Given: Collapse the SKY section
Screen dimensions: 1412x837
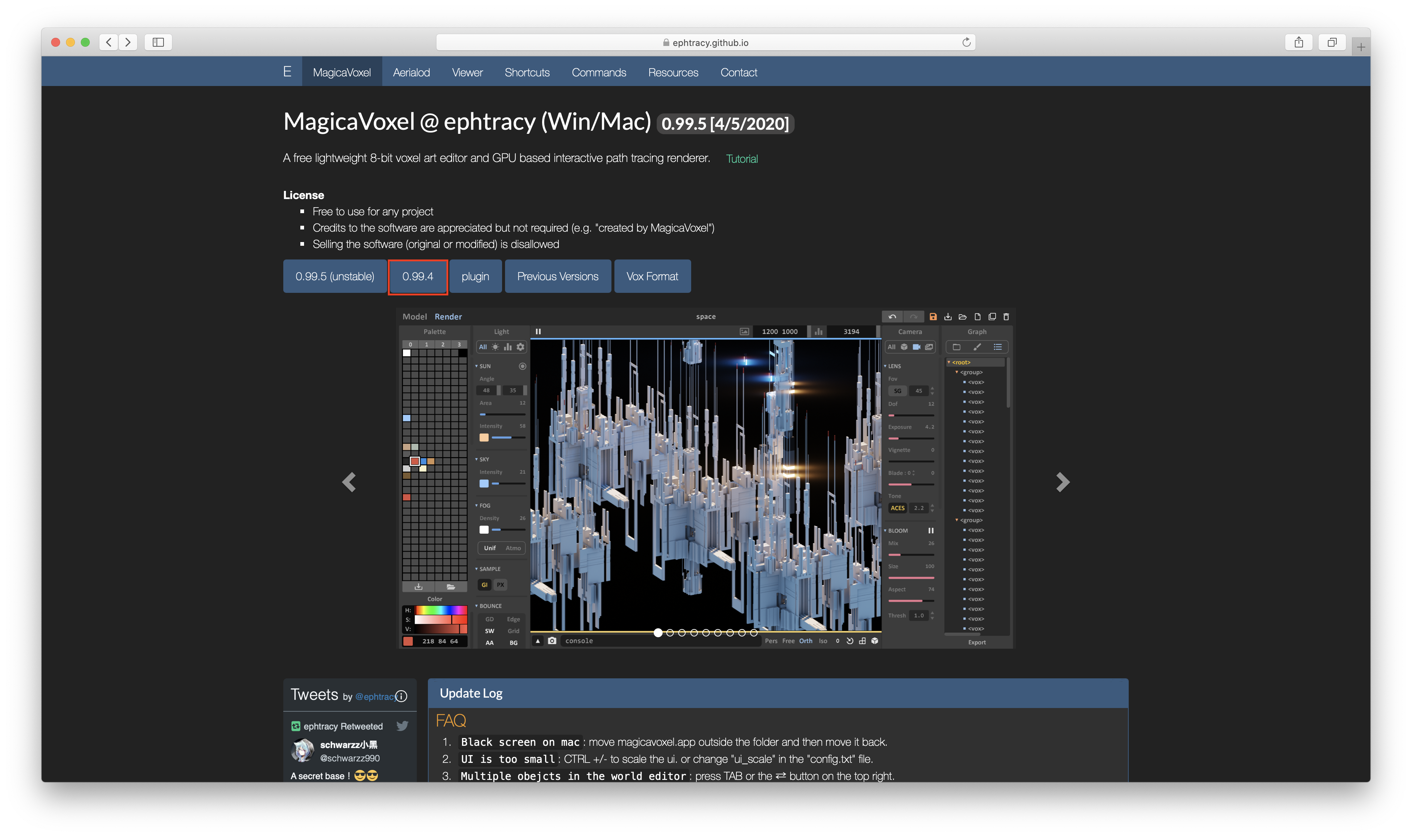Looking at the screenshot, I should [x=476, y=459].
